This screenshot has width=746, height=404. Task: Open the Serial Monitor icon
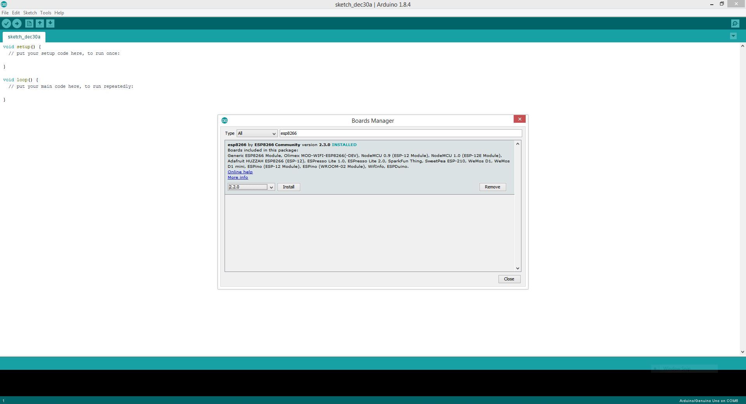(x=735, y=24)
